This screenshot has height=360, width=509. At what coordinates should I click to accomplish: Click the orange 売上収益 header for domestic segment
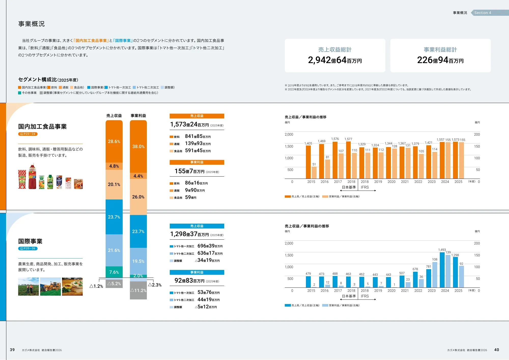[197, 116]
